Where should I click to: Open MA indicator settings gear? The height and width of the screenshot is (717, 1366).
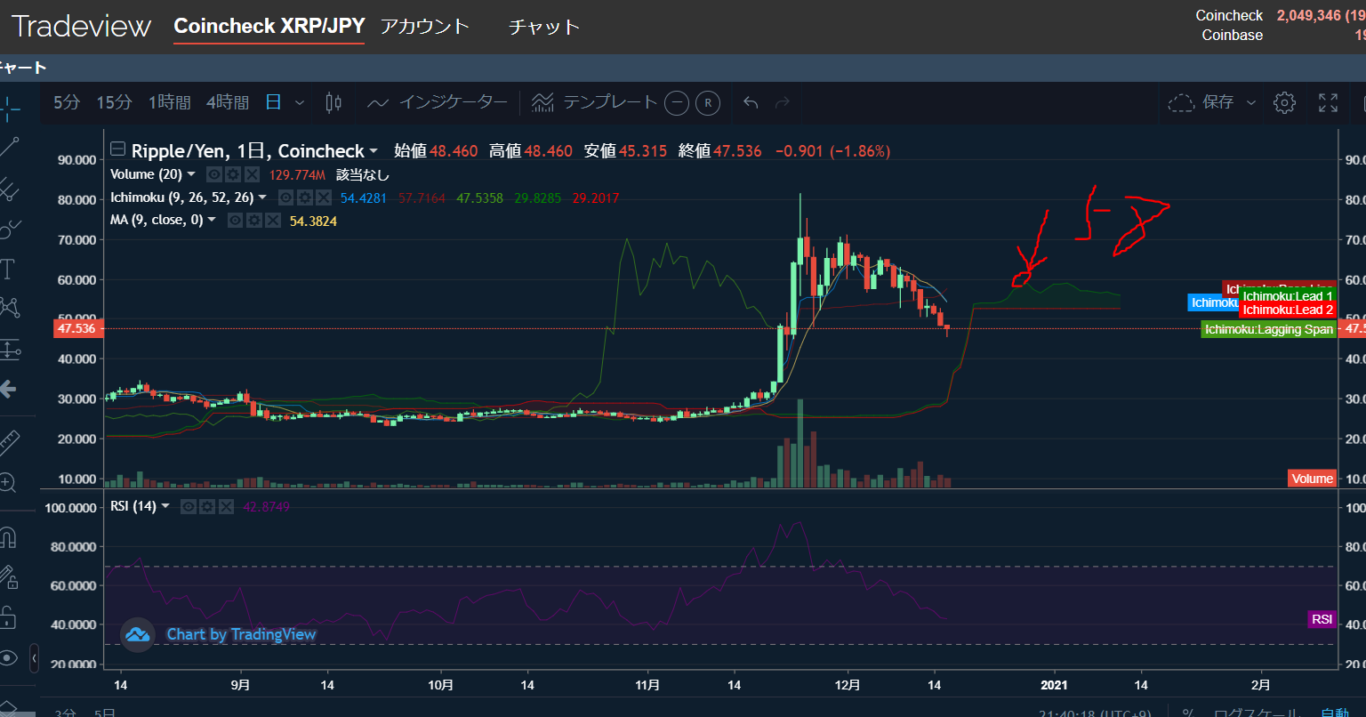click(x=254, y=220)
